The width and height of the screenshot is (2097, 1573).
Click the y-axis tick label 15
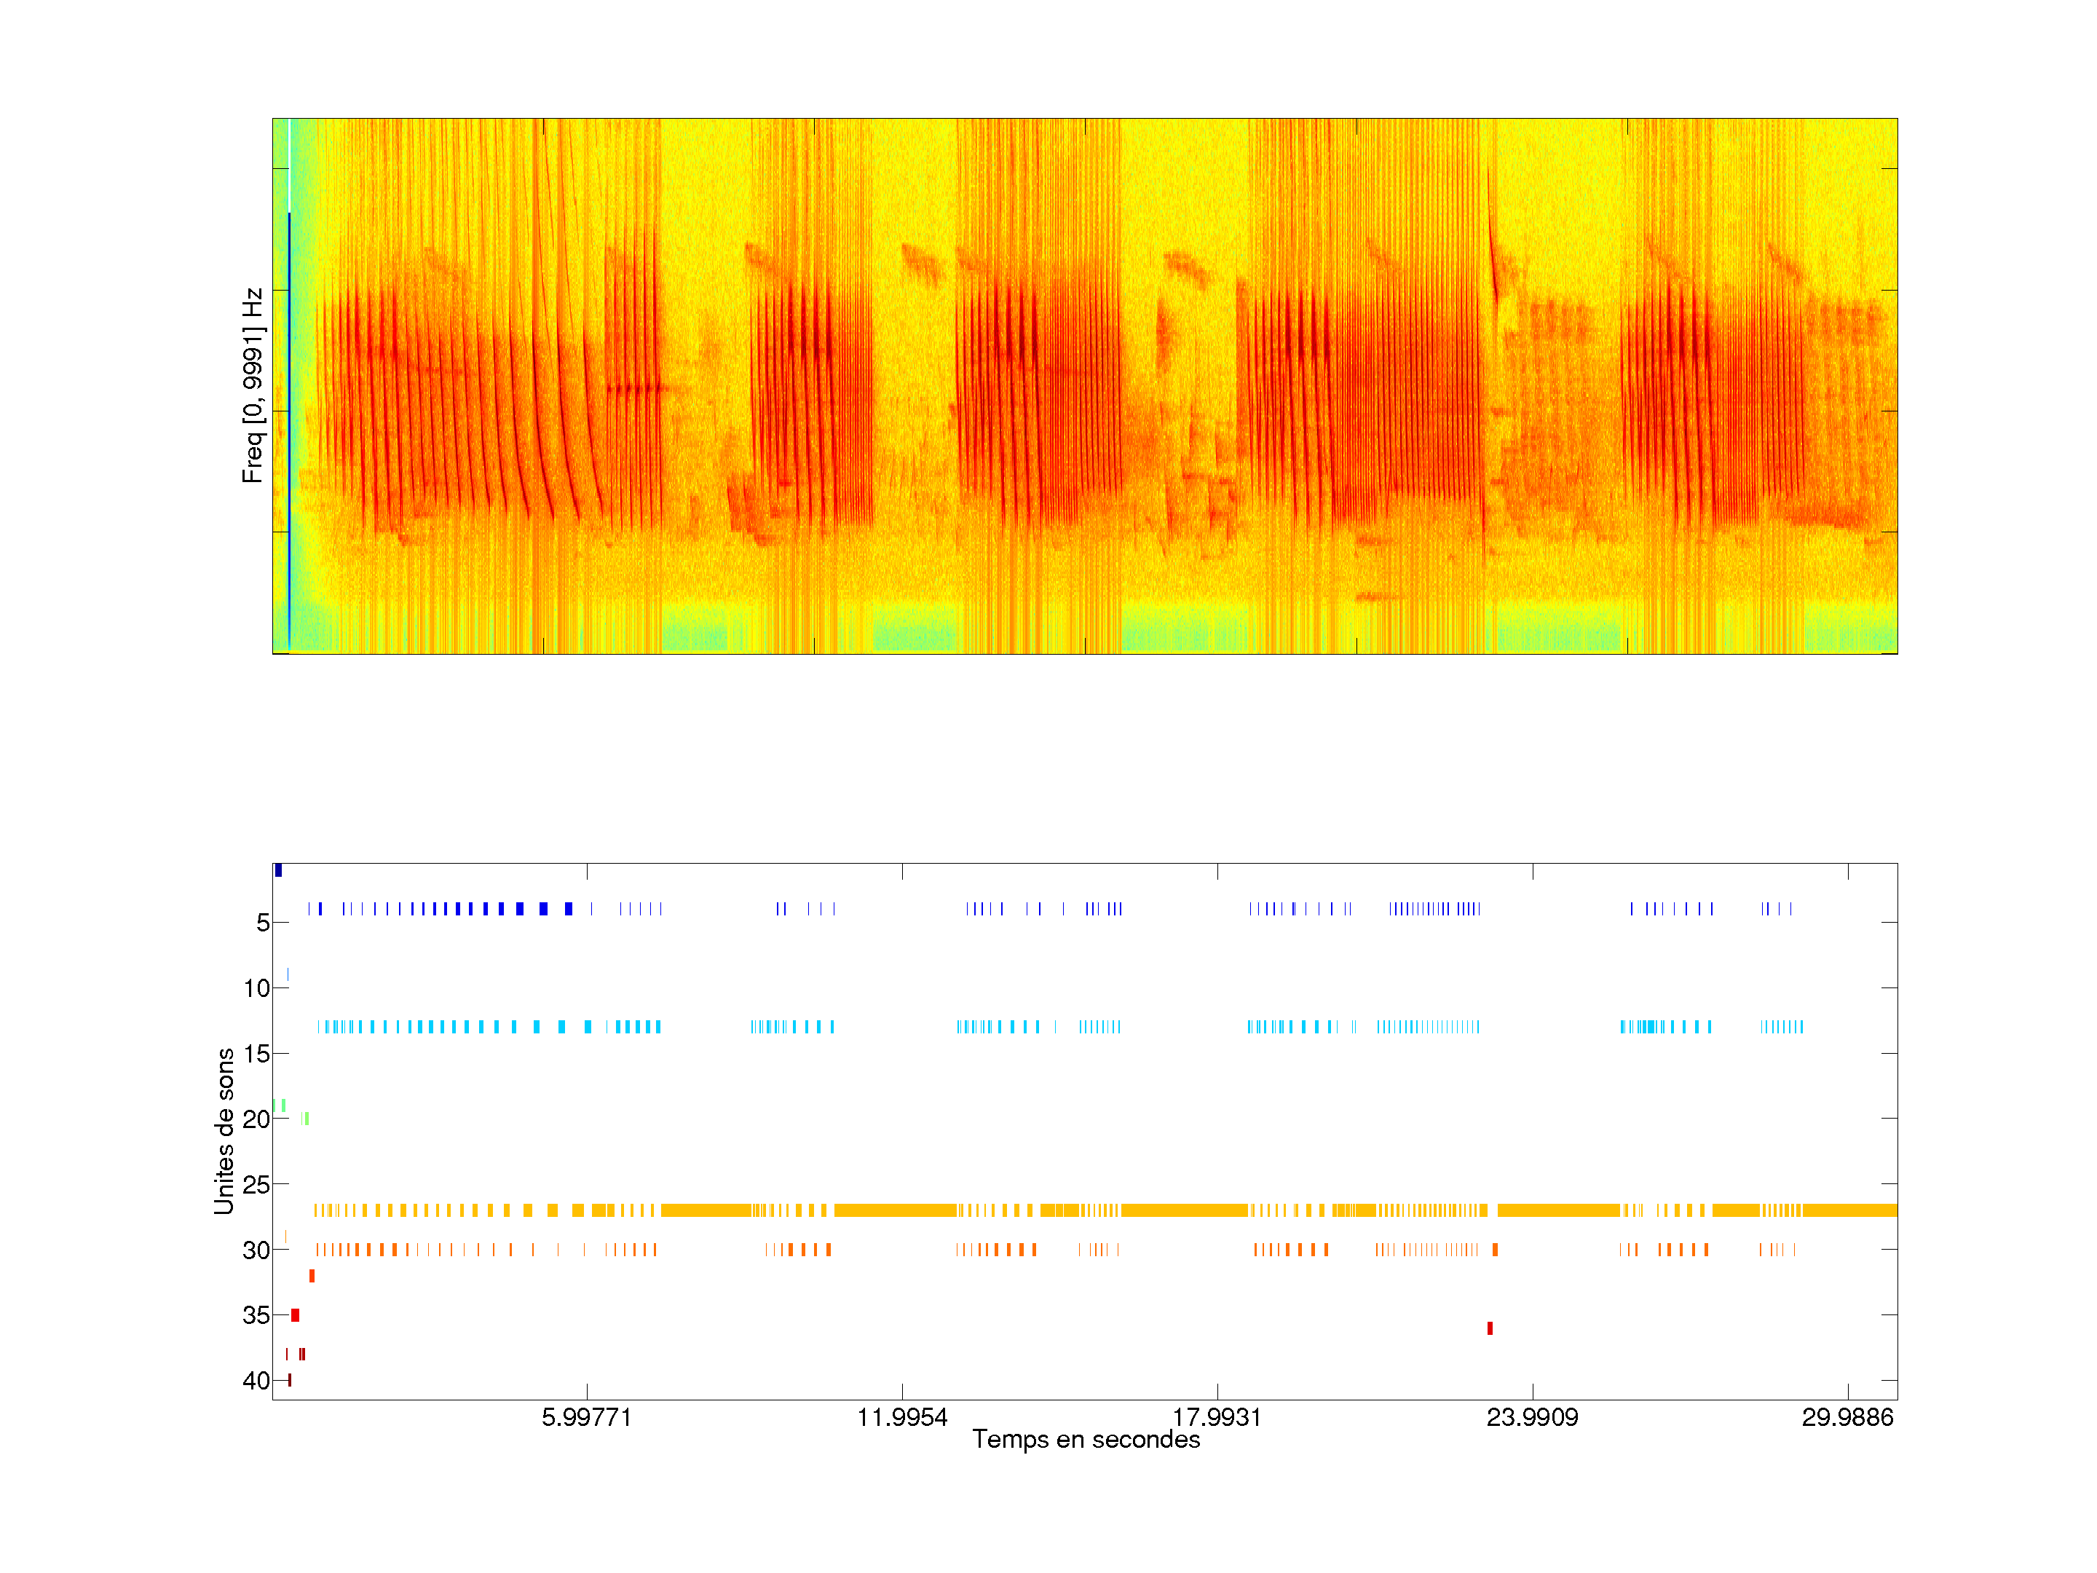tap(256, 1054)
